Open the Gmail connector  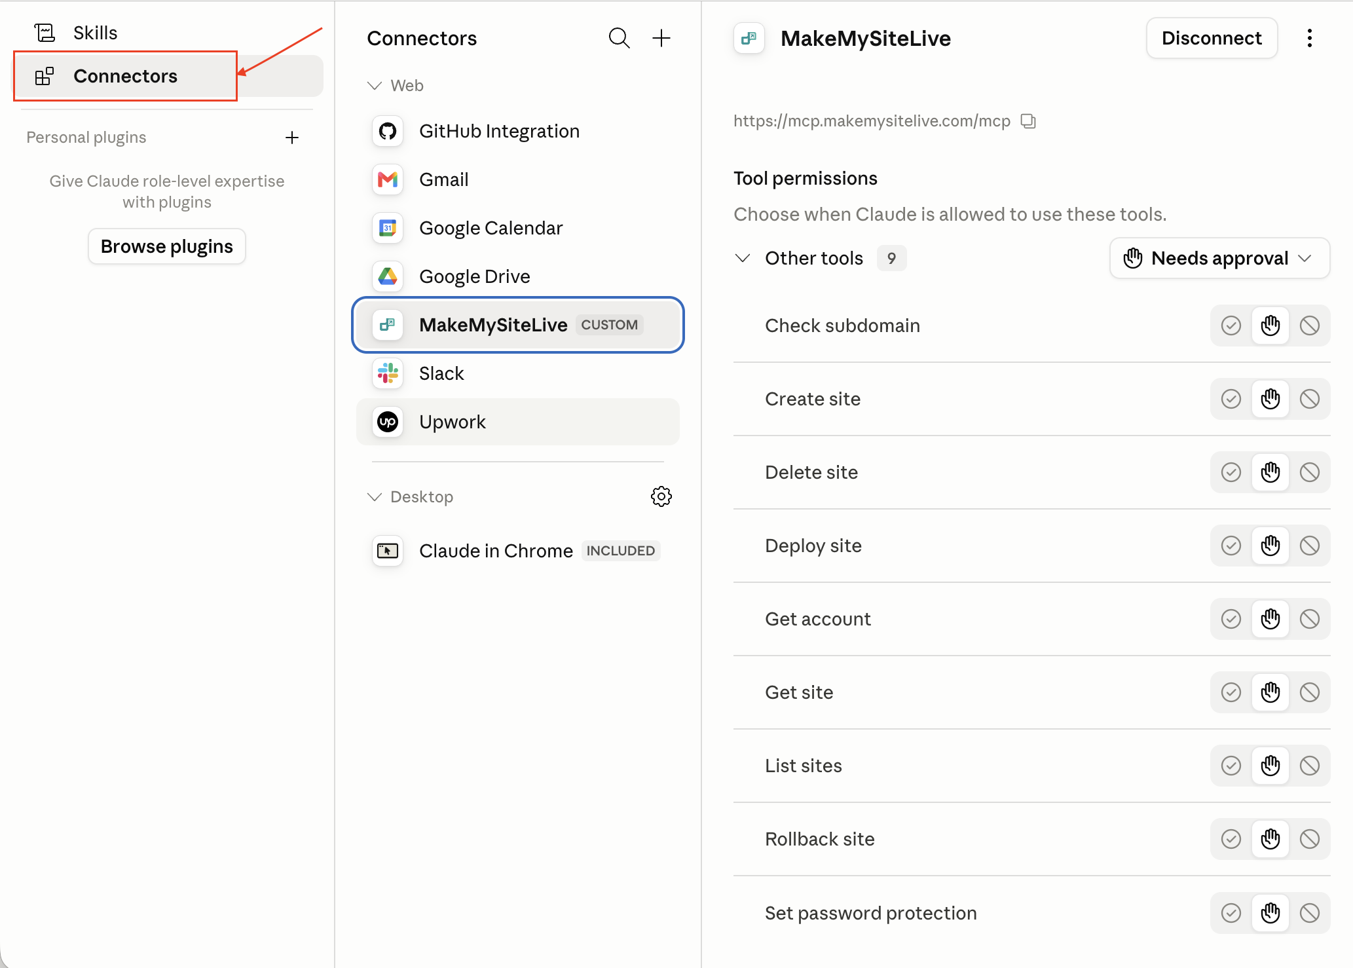pyautogui.click(x=517, y=179)
